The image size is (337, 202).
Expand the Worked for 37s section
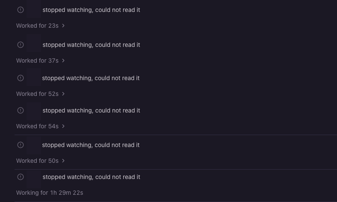click(40, 61)
